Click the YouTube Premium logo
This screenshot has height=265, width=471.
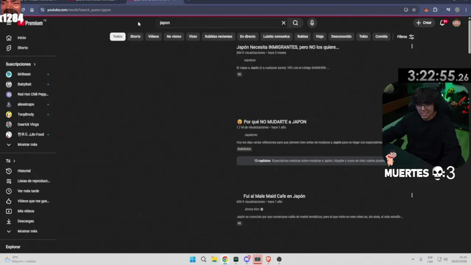(31, 23)
